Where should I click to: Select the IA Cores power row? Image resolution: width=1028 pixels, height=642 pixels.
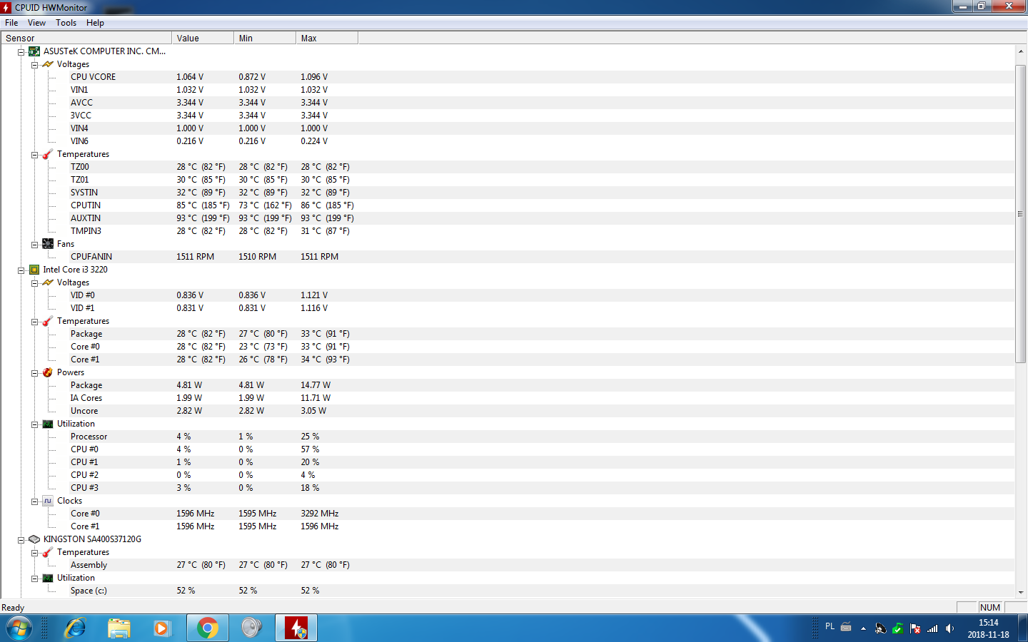(508, 398)
